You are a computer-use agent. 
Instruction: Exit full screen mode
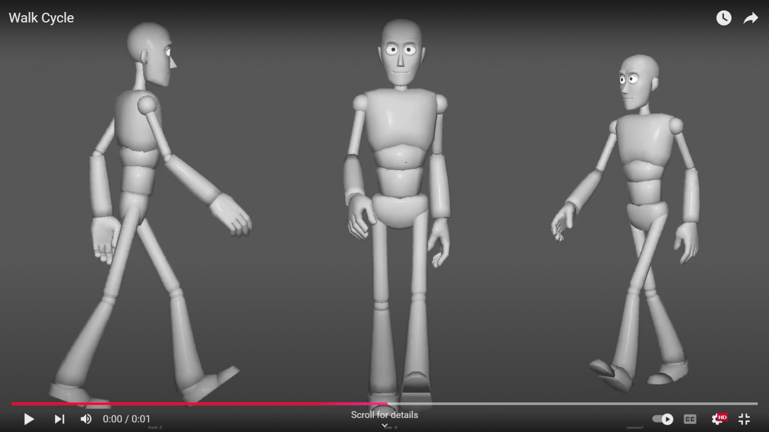click(744, 419)
